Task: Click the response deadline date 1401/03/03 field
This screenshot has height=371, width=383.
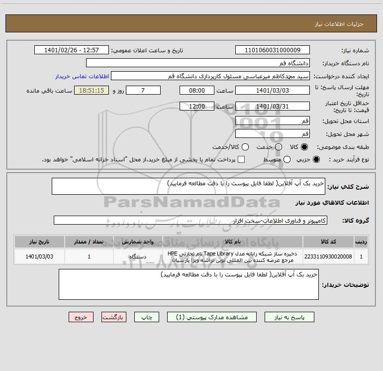Action: [273, 91]
